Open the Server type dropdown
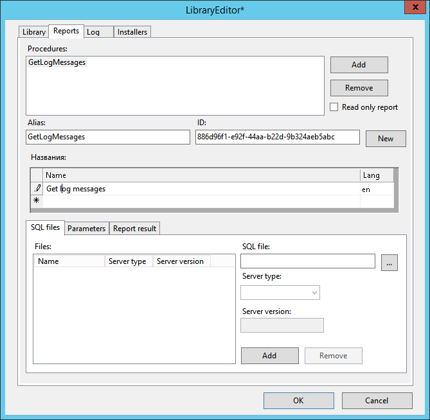Viewport: 430px width, 420px height. pos(280,293)
